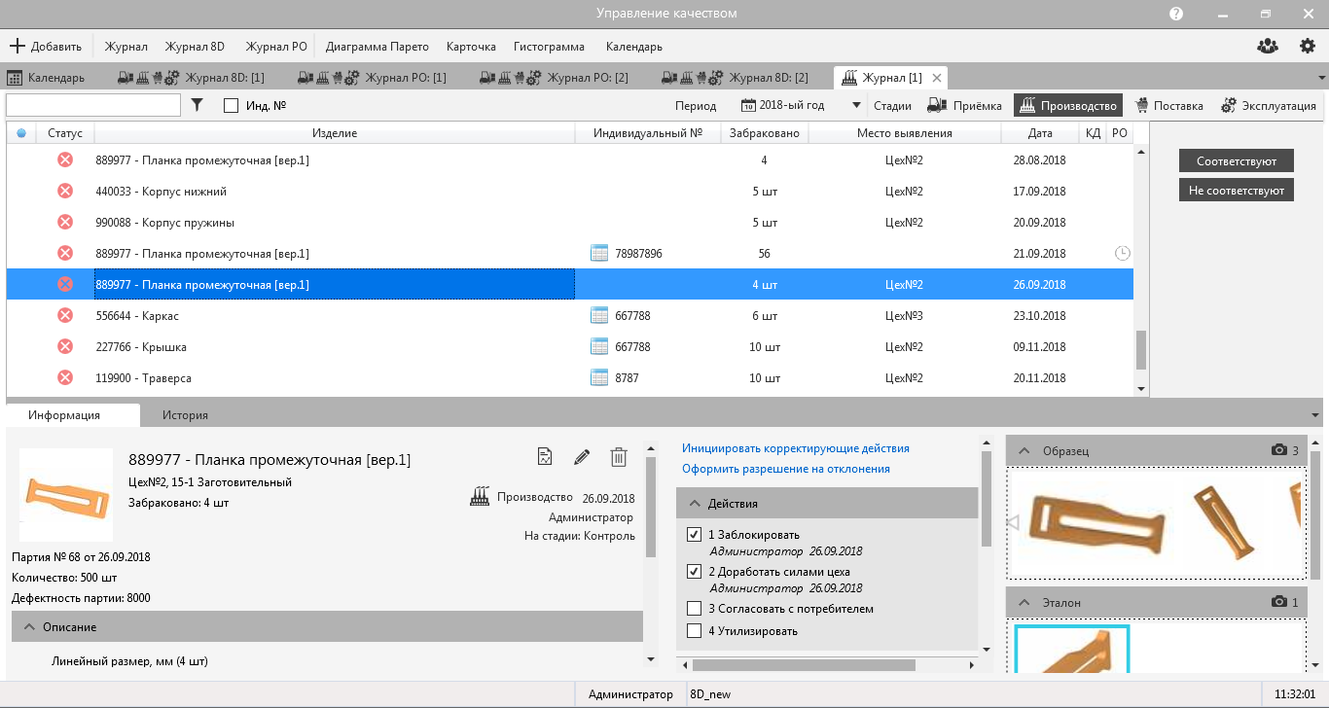Toggle the Приёмка stage filter
Image resolution: width=1329 pixels, height=708 pixels.
(x=964, y=105)
